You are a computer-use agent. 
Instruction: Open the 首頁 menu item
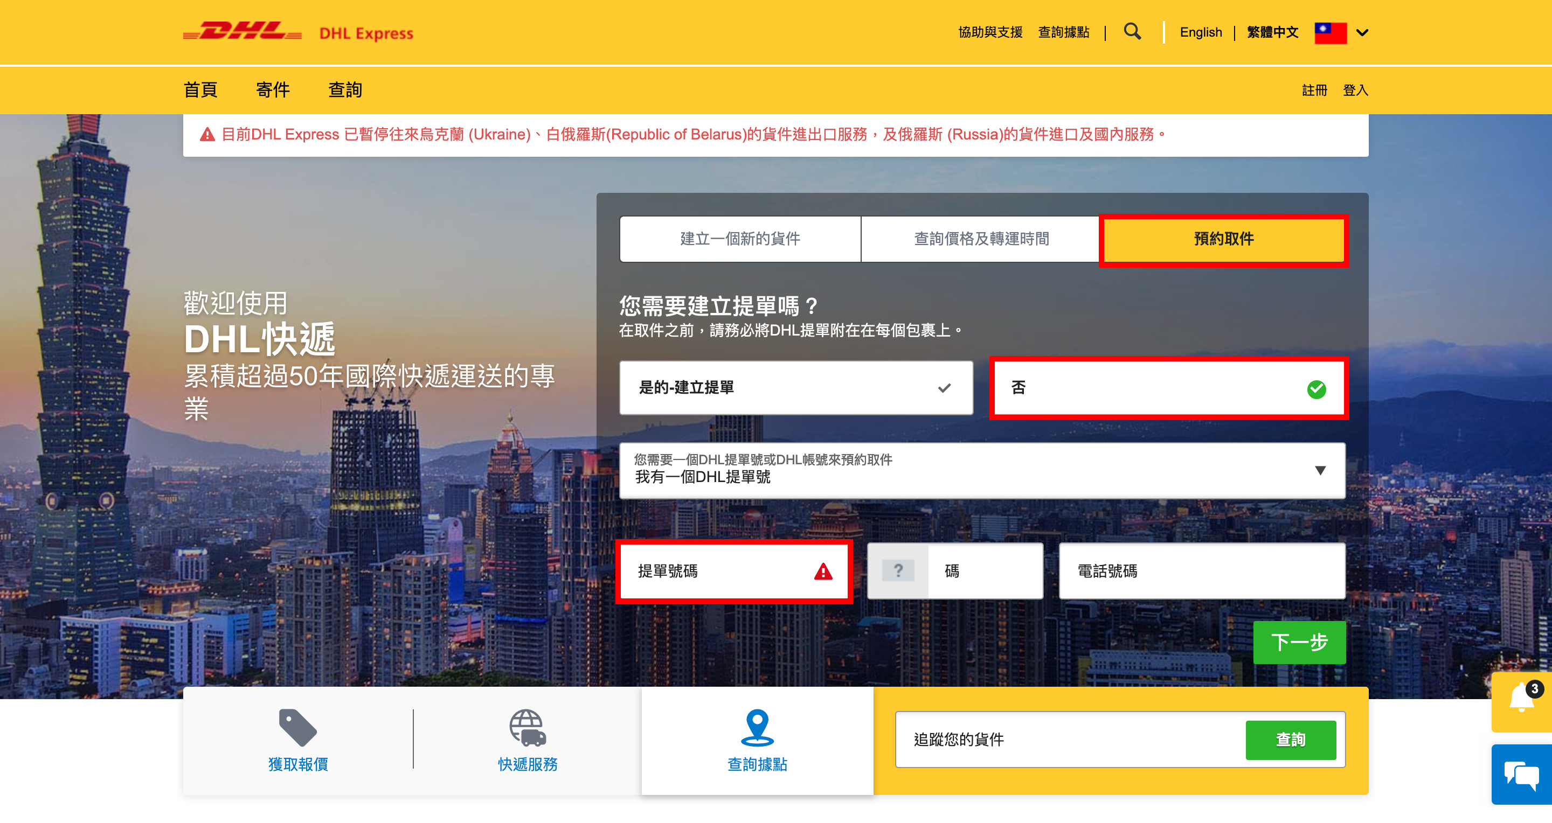tap(200, 90)
